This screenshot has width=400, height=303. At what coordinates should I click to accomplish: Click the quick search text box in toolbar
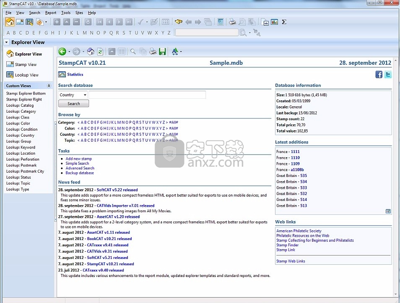click(x=207, y=32)
